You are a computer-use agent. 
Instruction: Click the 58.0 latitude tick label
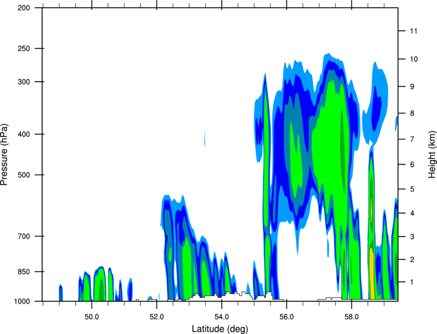pyautogui.click(x=352, y=317)
